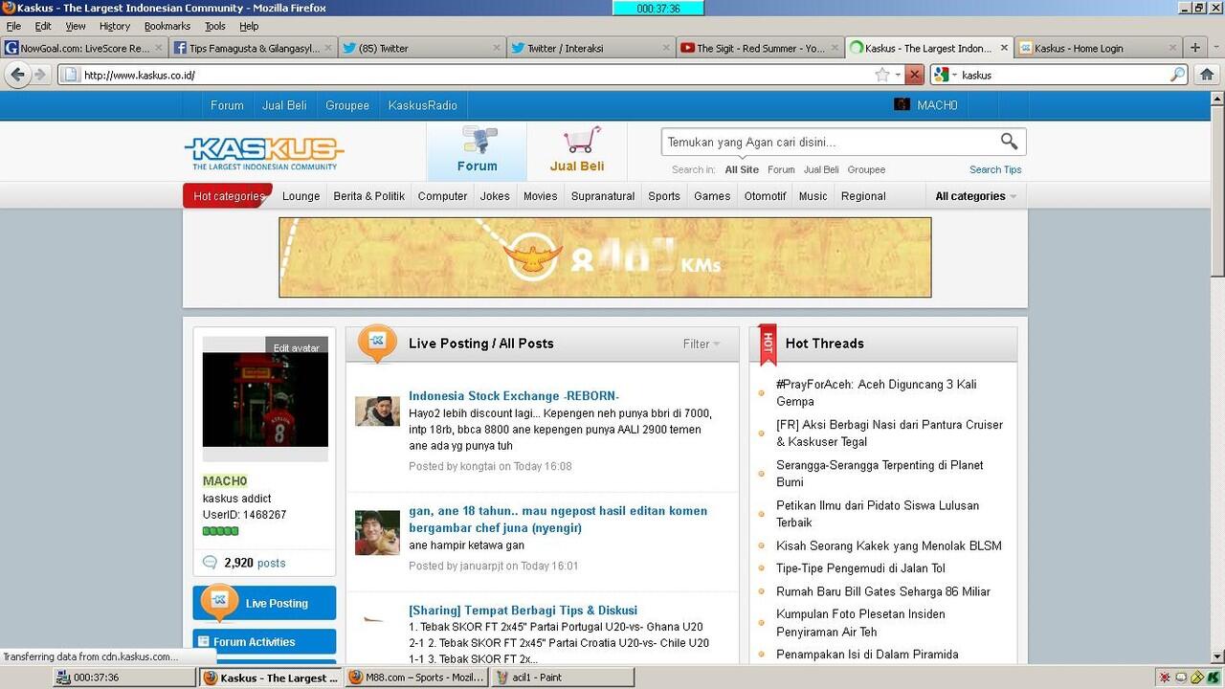Click search magnifier in Firefox search box
Viewport: 1225px width, 689px height.
pyautogui.click(x=1178, y=75)
